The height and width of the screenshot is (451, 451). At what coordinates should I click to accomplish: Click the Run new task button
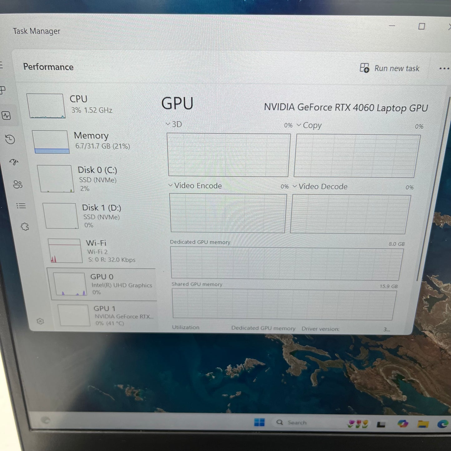(x=390, y=68)
